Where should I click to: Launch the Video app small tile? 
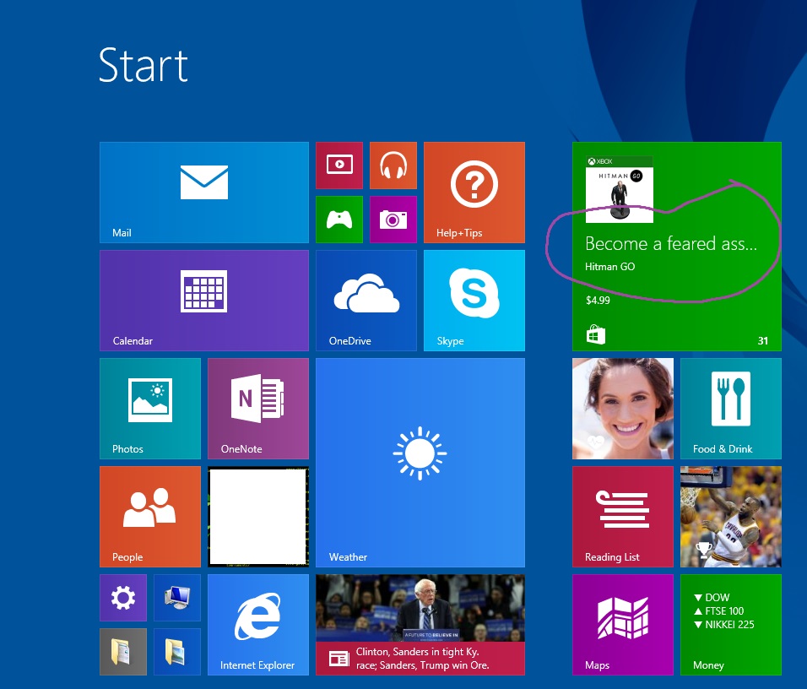tap(339, 165)
